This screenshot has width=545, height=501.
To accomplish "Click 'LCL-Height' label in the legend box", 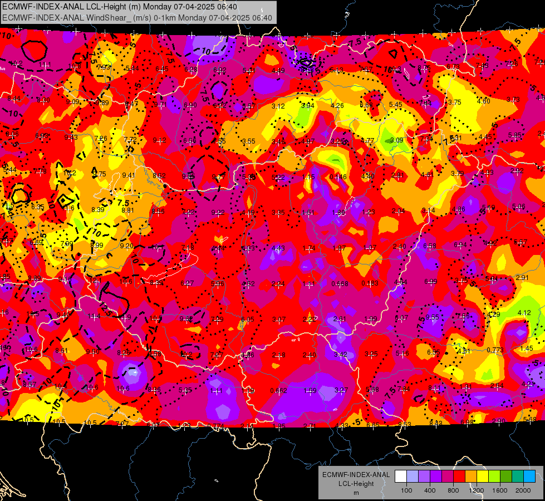I will (x=356, y=484).
